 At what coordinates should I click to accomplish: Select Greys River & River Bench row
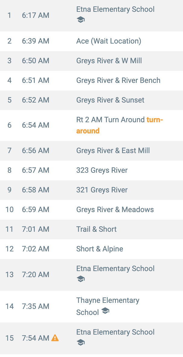coord(91,80)
